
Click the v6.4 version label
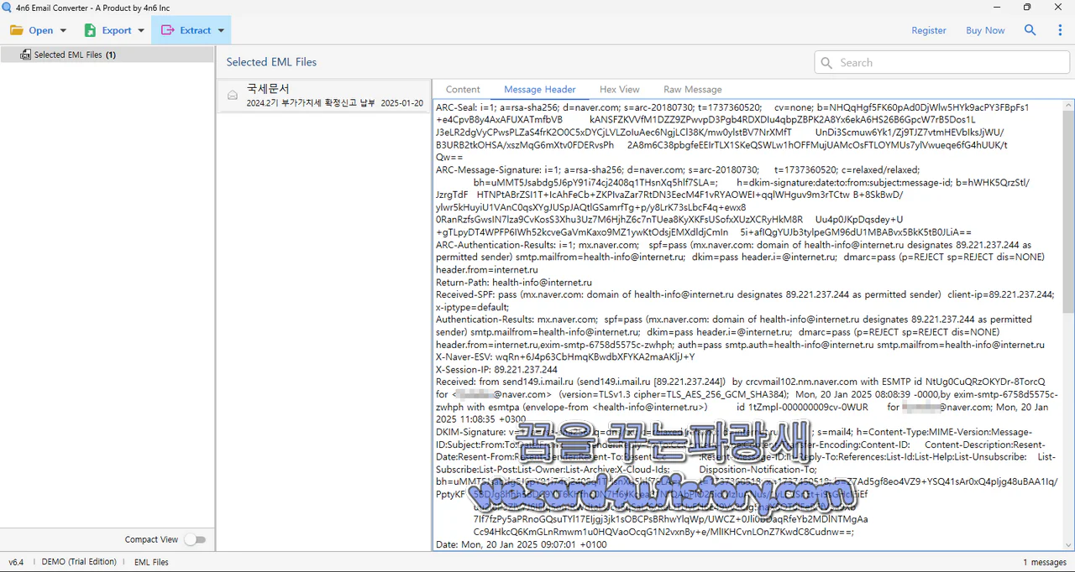[x=16, y=562]
